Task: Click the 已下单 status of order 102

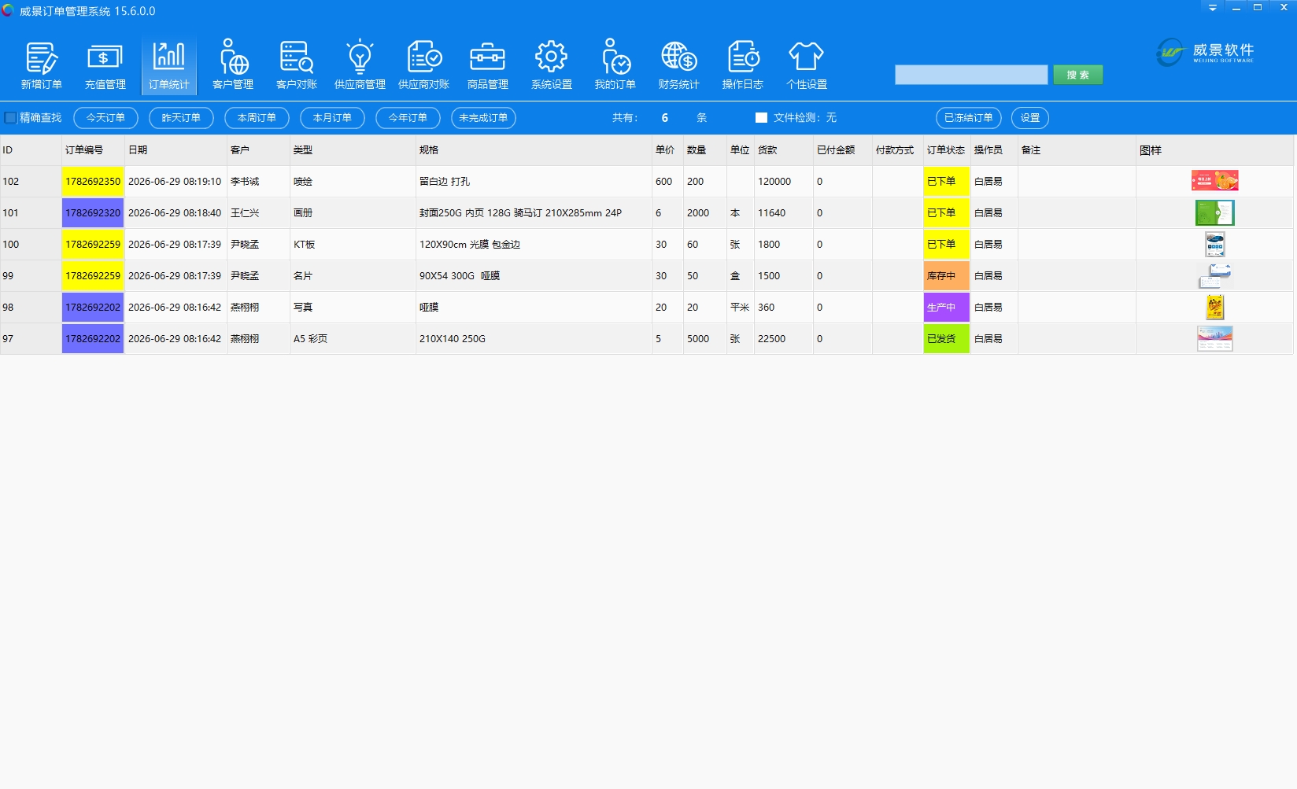Action: click(x=947, y=182)
